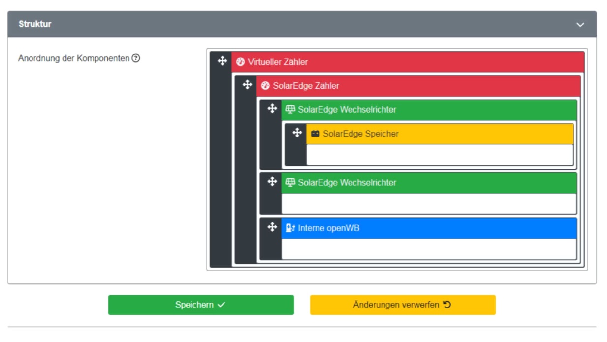Click Anordnung der Komponenten label

click(74, 58)
